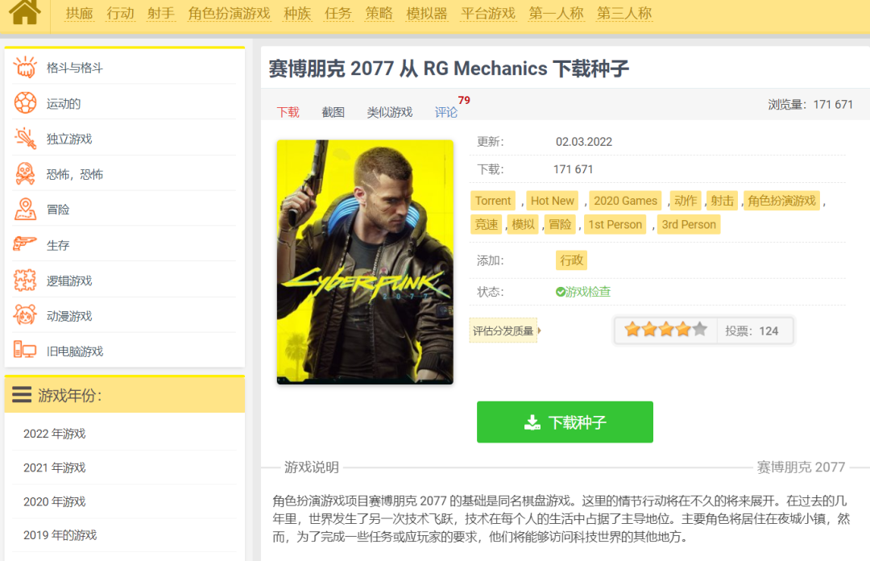Screen dimensions: 870x561
Task: Click the update date 02.03.2022
Action: (584, 142)
